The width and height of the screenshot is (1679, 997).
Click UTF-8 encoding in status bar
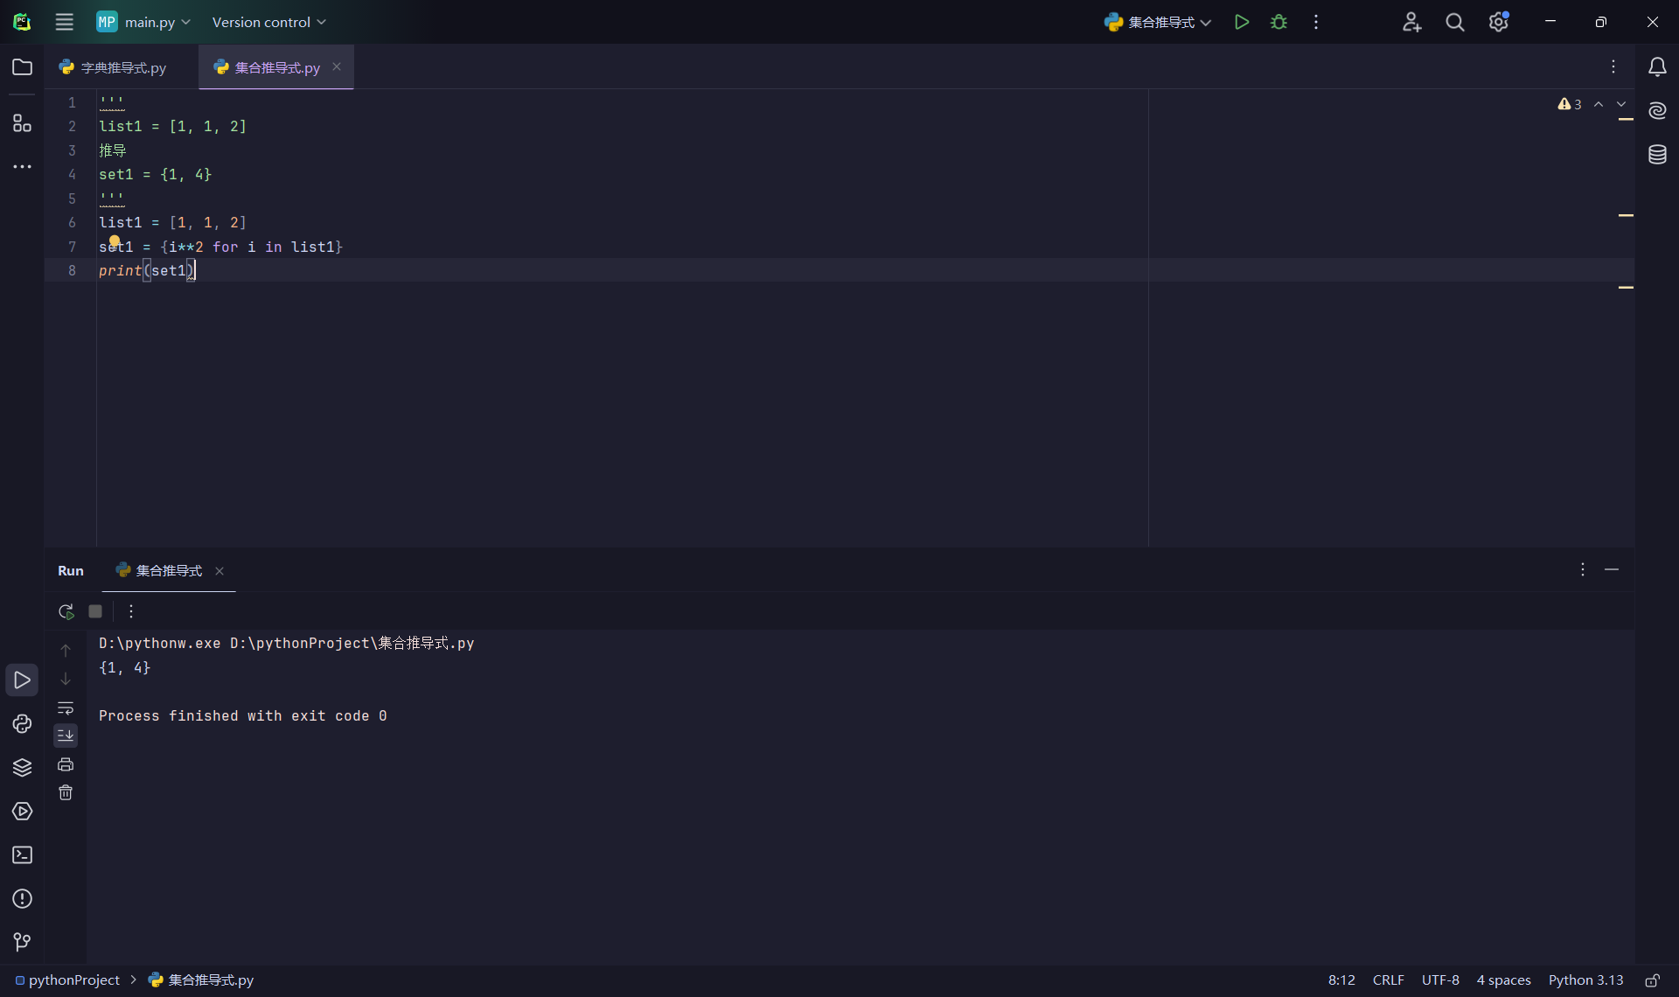coord(1440,980)
